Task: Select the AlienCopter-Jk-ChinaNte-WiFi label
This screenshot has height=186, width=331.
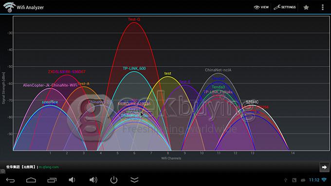Action: click(x=50, y=85)
